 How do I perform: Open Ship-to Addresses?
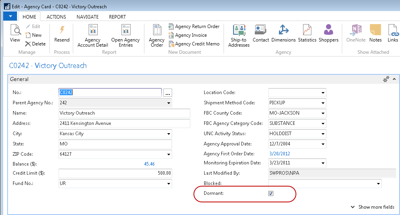click(239, 36)
